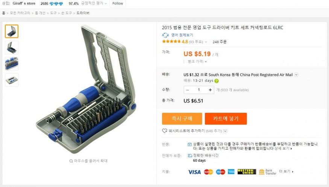Open the 벌크 가격 dropdown
The width and height of the screenshot is (329, 187).
tap(206, 62)
